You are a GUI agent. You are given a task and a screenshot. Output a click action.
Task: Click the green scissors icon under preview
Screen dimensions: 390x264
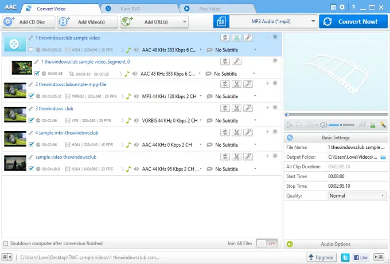[373, 125]
